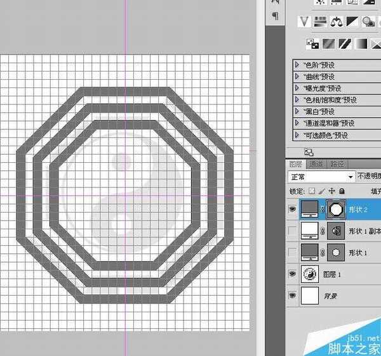381x356 pixels.
Task: Switch to the 图层 tab
Action: click(x=296, y=164)
